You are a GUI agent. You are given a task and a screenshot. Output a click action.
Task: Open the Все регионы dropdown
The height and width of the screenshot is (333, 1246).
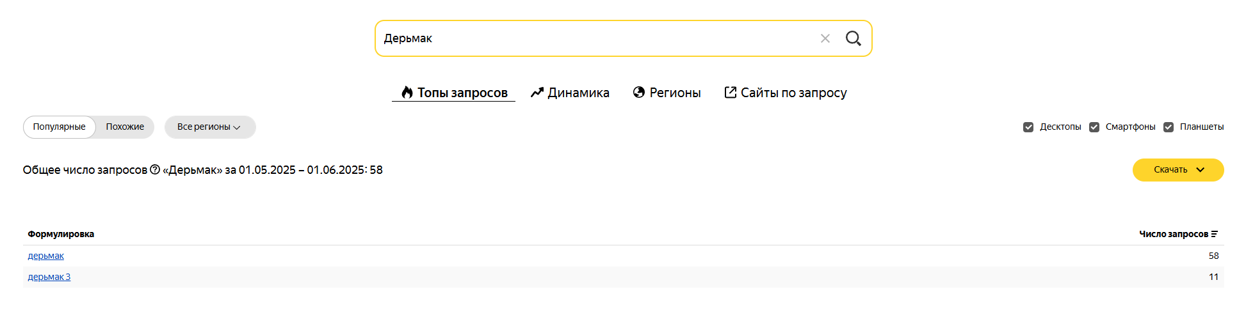point(210,127)
